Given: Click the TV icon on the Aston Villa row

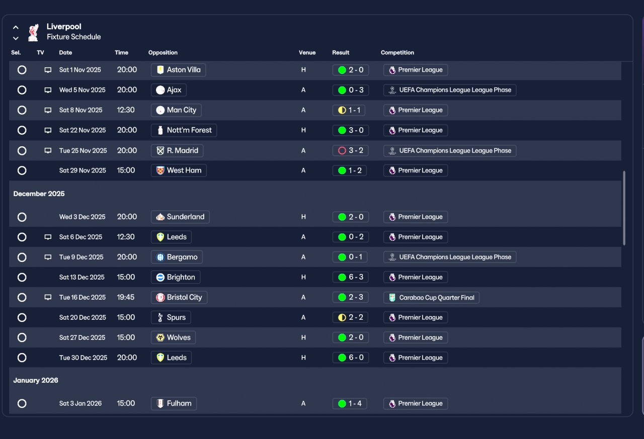Looking at the screenshot, I should coord(48,70).
